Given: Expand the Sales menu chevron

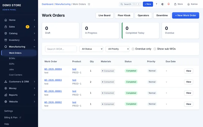Looking at the screenshot, I should [x=35, y=27].
